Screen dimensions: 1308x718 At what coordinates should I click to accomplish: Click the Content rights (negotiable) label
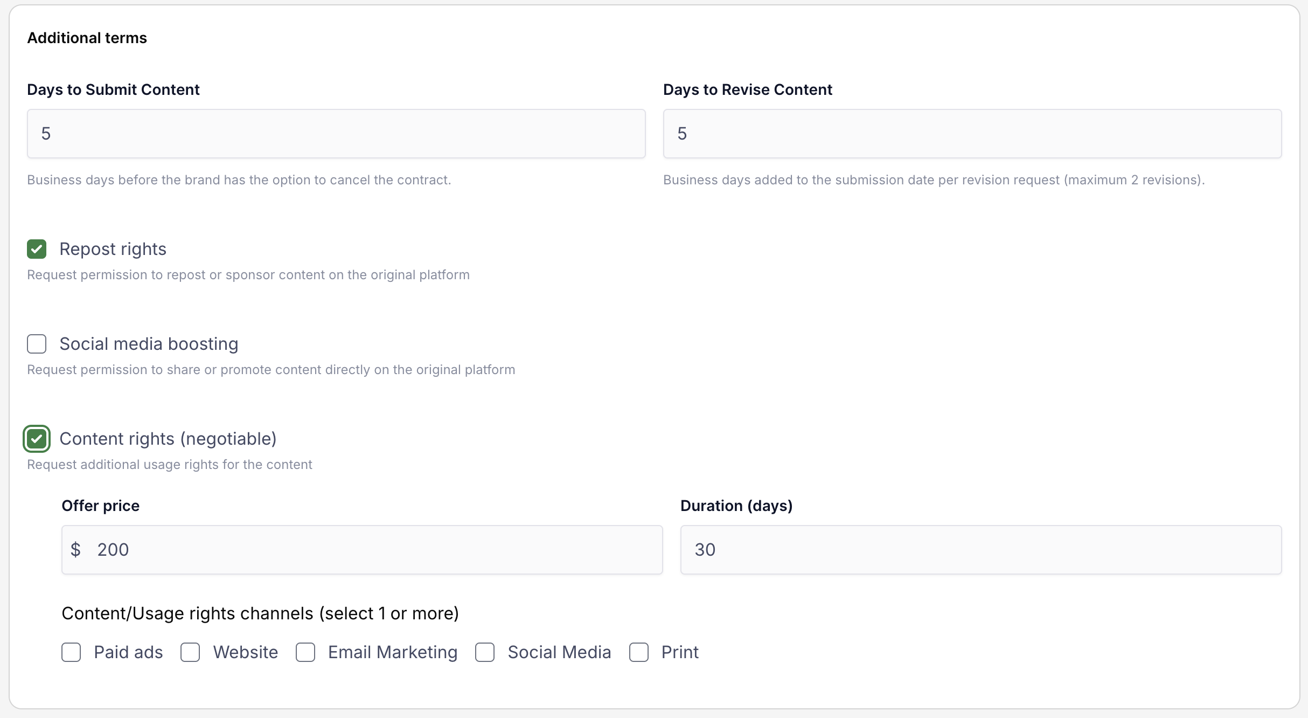pyautogui.click(x=168, y=439)
